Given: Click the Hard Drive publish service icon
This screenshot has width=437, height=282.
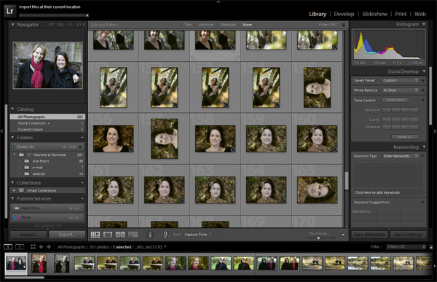Looking at the screenshot, I should 17,208.
